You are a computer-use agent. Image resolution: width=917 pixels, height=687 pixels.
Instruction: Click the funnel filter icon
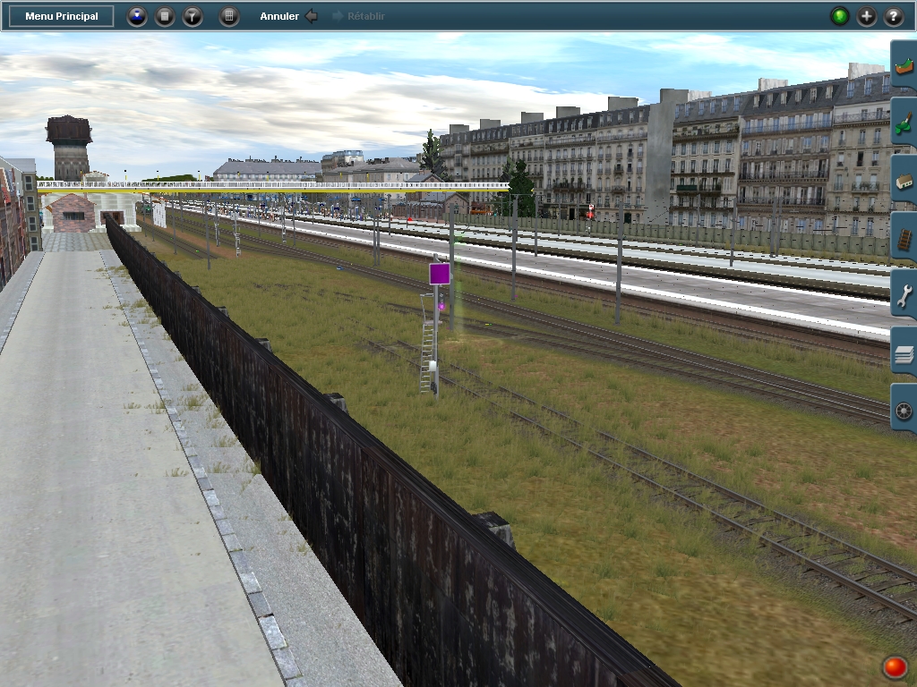point(192,16)
